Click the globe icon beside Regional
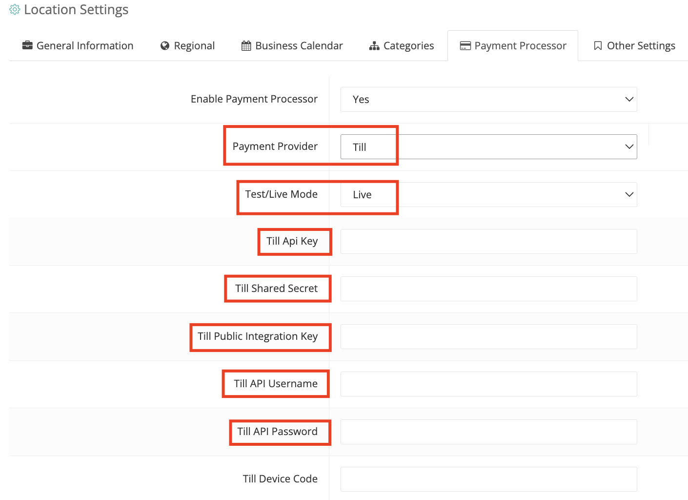This screenshot has height=500, width=688. coord(165,45)
